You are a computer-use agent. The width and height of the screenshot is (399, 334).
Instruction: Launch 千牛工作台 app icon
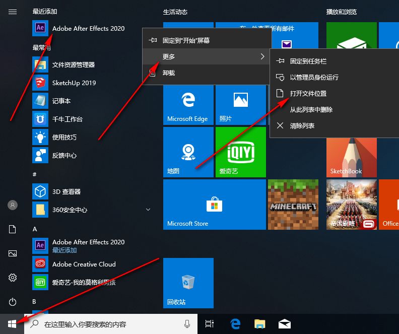click(x=40, y=119)
